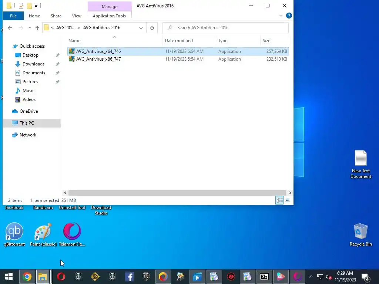Show hidden system tray icons
Screen dimensions: 379x284
coord(311,277)
